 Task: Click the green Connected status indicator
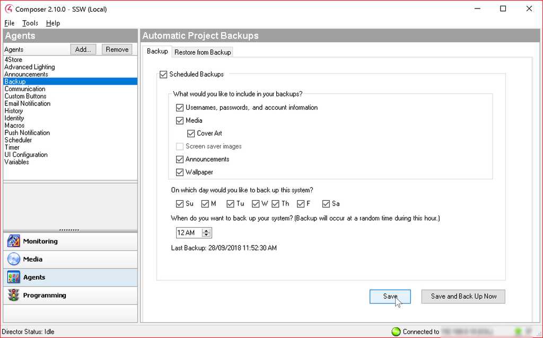pyautogui.click(x=395, y=331)
